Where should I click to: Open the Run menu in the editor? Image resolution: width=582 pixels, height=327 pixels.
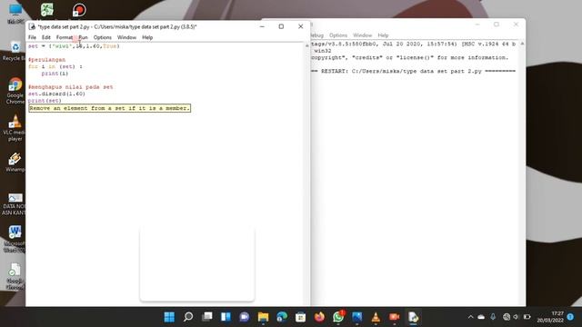(83, 37)
